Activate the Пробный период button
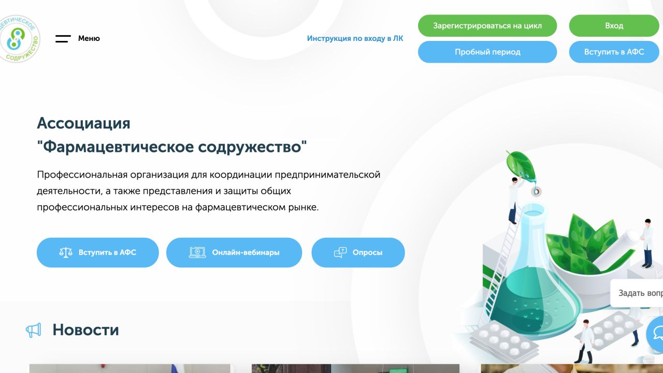The height and width of the screenshot is (373, 663). tap(487, 52)
